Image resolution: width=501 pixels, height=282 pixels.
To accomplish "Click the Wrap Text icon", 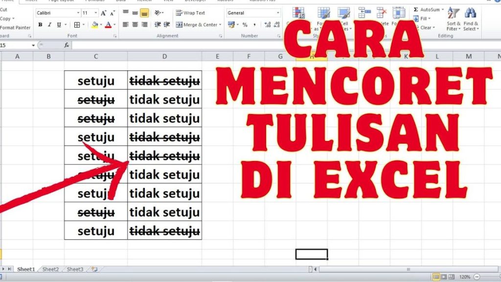I will point(191,13).
